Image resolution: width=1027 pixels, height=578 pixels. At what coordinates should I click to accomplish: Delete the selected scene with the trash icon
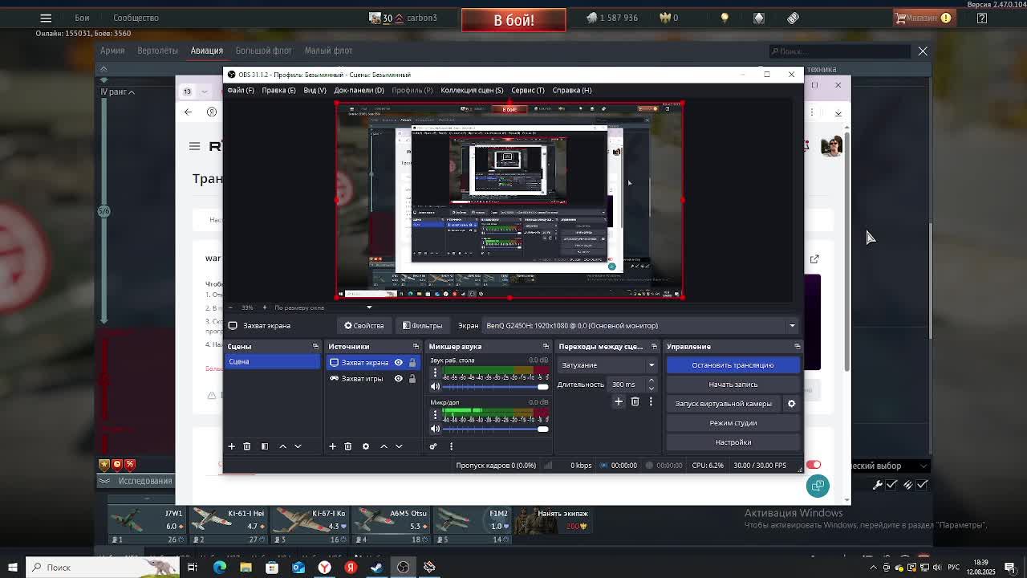pos(247,446)
